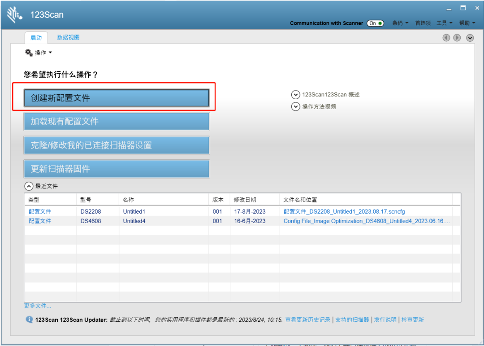This screenshot has width=484, height=346.
Task: Click 更新扫描器固件 button
Action: 117,169
